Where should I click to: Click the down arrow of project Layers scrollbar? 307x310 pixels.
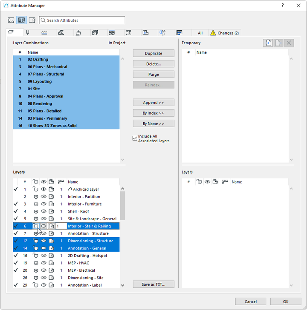pyautogui.click(x=122, y=285)
